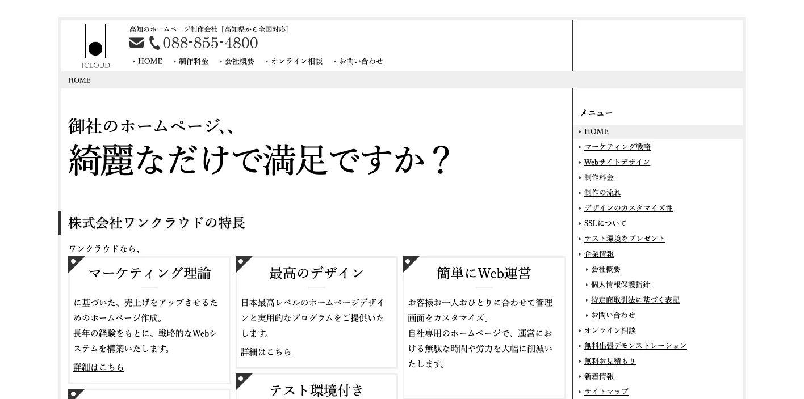This screenshot has width=804, height=399.
Task: Click the 御社のホームページ、 subheadline
Action: (151, 126)
